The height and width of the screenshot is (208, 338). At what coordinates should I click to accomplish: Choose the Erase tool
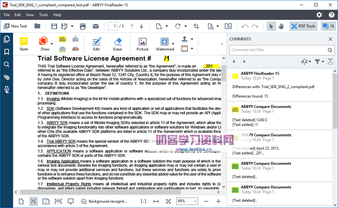pyautogui.click(x=117, y=43)
